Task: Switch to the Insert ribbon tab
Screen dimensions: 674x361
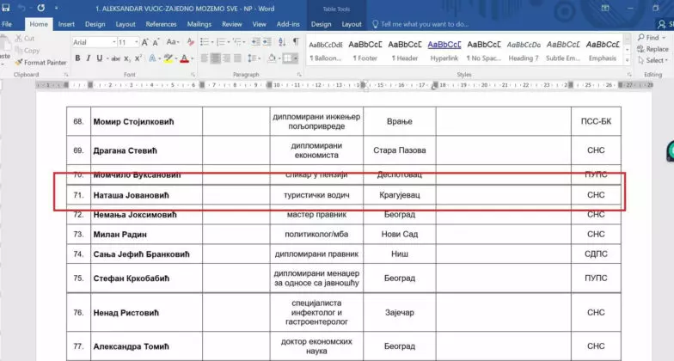Action: [x=66, y=24]
